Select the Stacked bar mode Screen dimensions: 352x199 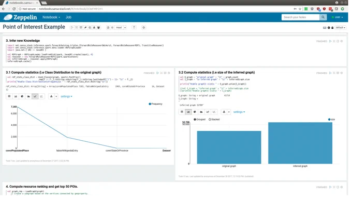(214, 120)
